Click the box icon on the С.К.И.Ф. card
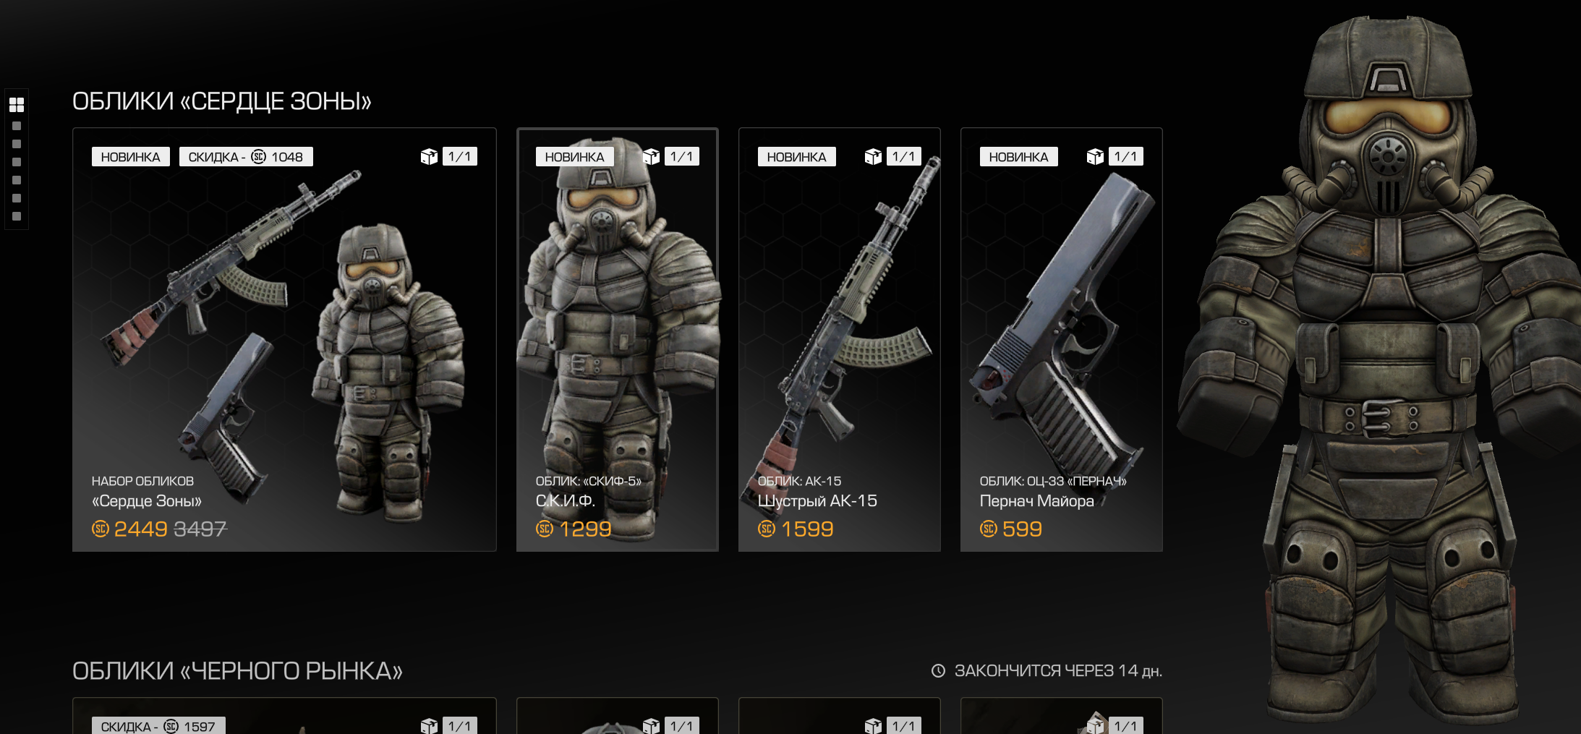 point(651,156)
